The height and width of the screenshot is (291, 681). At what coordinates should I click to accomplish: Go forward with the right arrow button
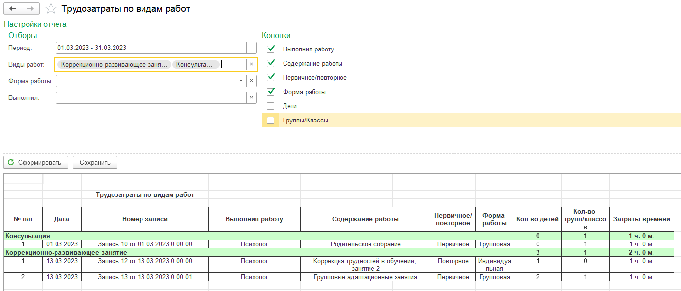(30, 9)
